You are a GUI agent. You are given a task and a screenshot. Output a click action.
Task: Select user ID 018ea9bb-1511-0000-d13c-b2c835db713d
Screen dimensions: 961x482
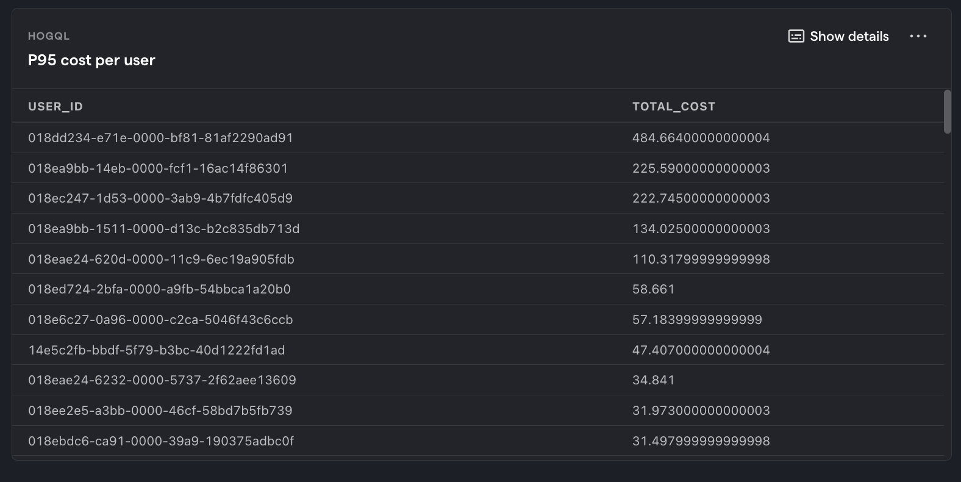163,229
